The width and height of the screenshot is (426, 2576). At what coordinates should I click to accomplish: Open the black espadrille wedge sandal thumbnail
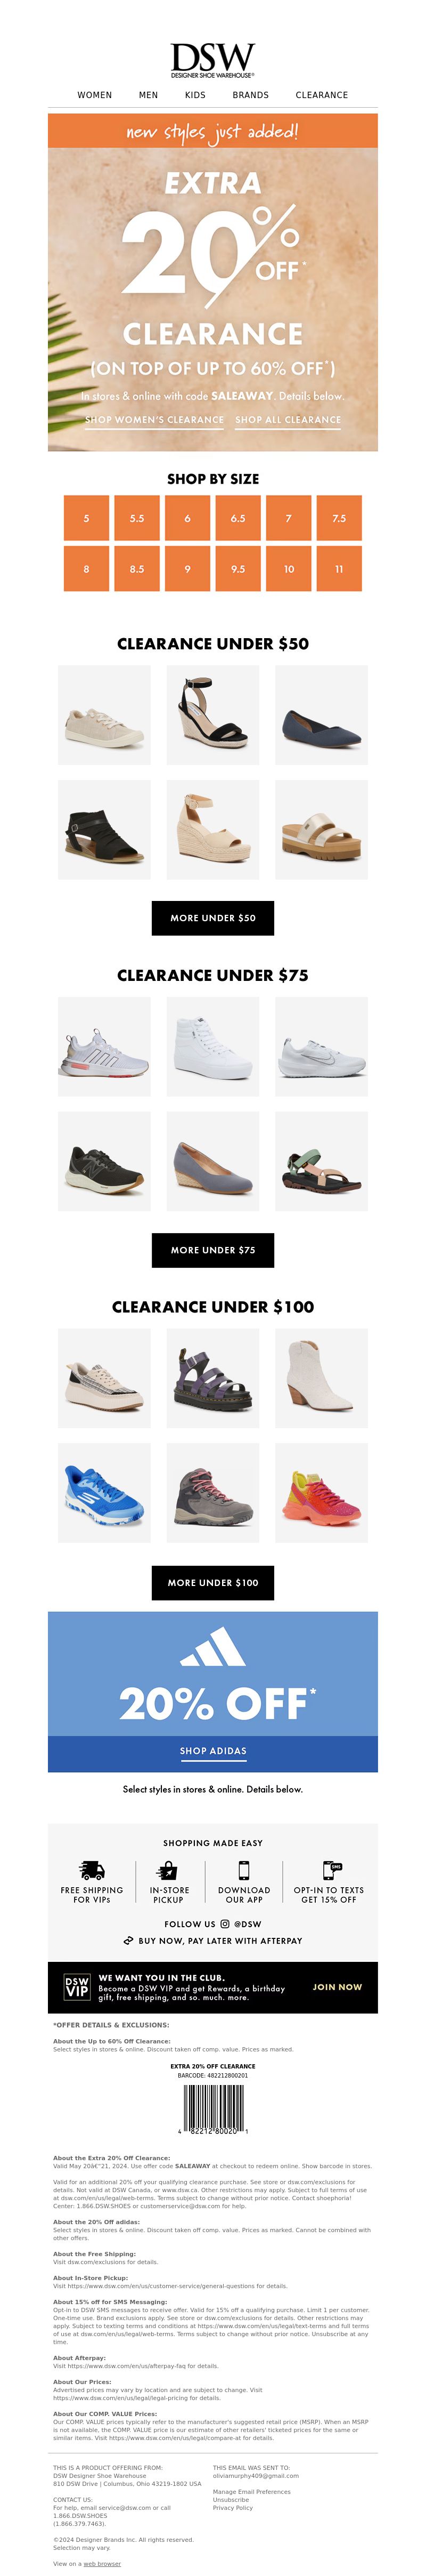pyautogui.click(x=213, y=715)
